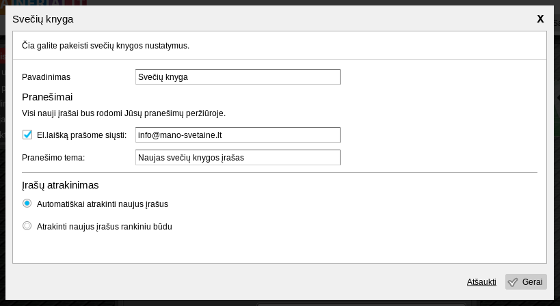This screenshot has width=560, height=306.
Task: Click the Pavadinimas text field
Action: 237,77
